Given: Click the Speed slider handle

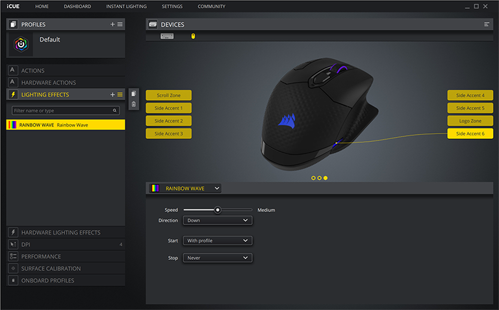Looking at the screenshot, I should tap(218, 210).
